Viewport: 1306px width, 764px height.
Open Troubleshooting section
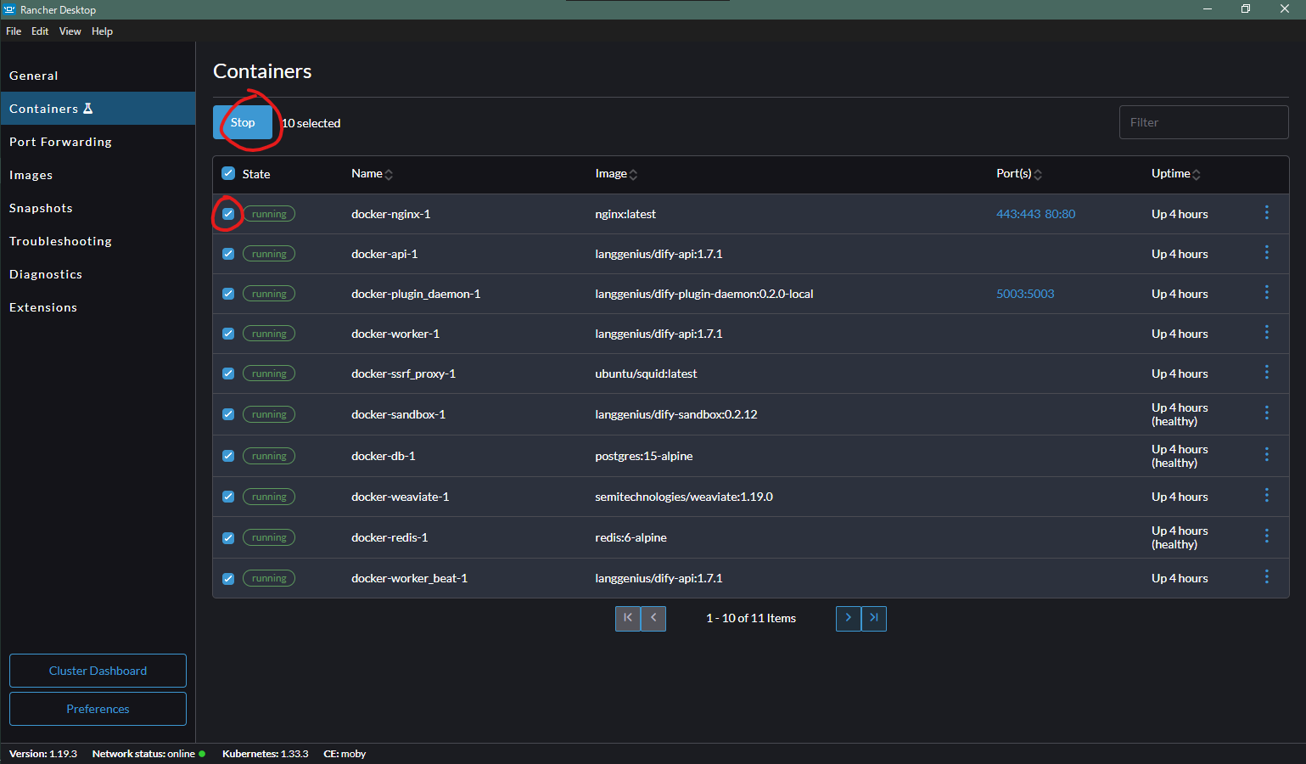98,241
